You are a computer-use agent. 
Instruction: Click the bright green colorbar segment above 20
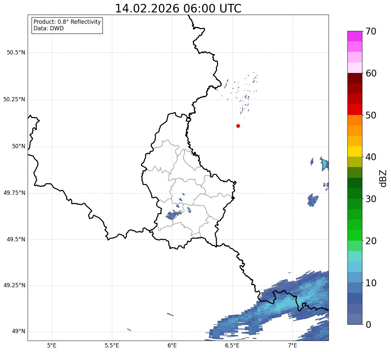[355, 235]
